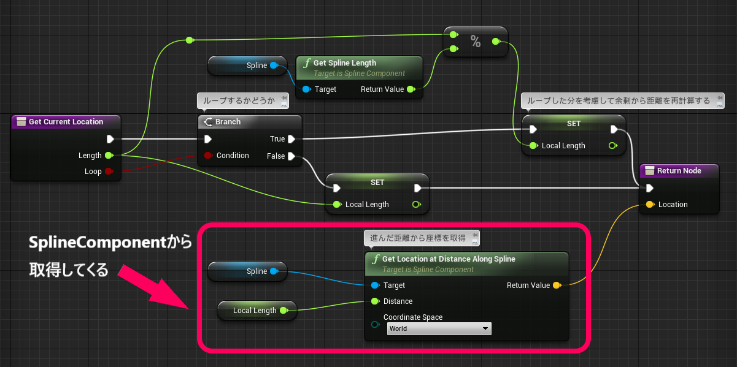Click the Get Current Location exec output pin

(x=110, y=139)
